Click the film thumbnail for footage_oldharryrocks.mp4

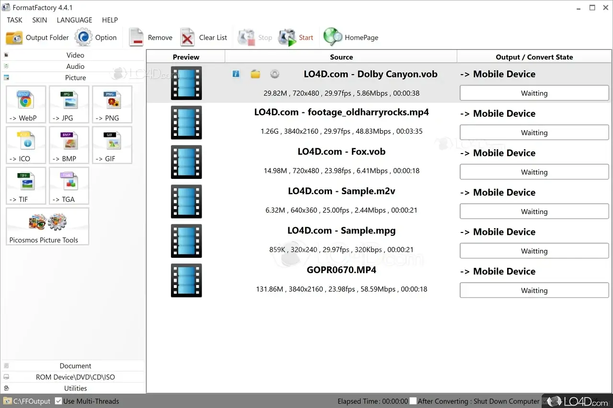tap(186, 122)
